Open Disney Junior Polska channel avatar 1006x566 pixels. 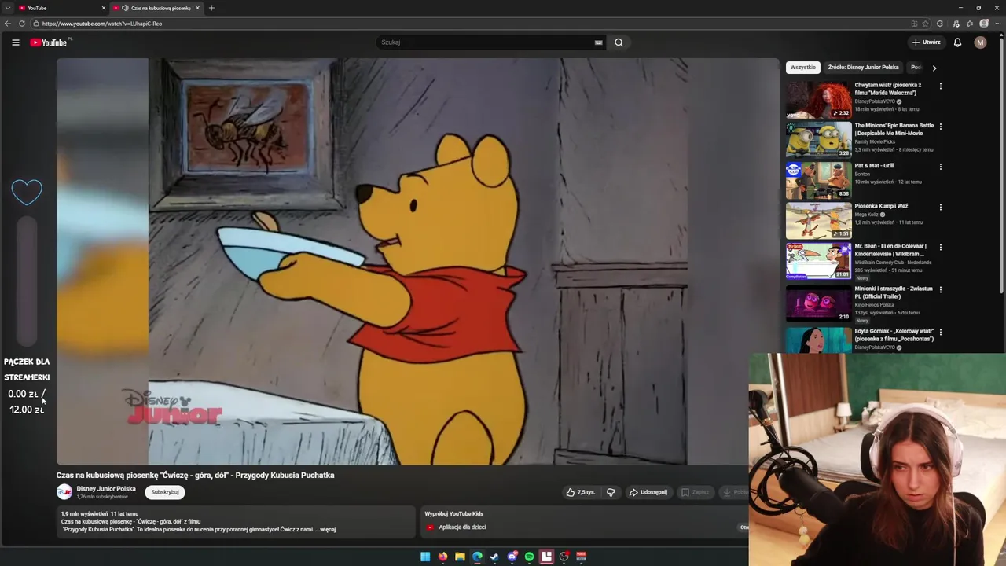click(x=64, y=492)
